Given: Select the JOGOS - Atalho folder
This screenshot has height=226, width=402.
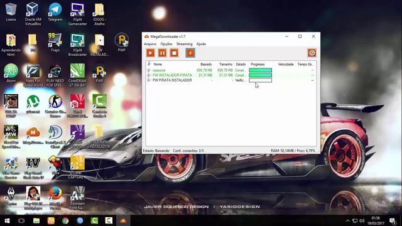Looking at the screenshot, I should click(99, 14).
